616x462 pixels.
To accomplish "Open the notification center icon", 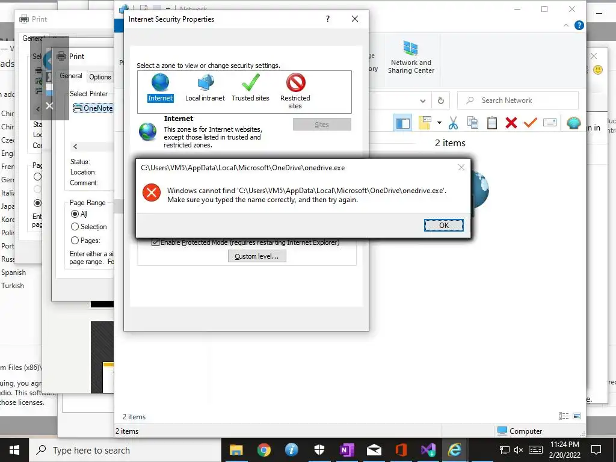I will (x=596, y=450).
